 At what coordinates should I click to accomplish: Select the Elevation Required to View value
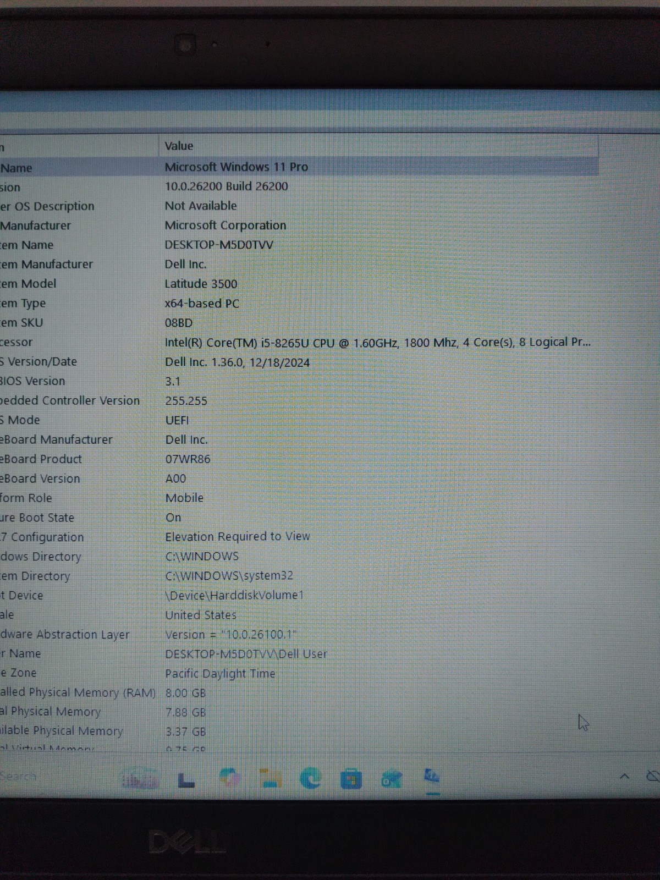[238, 536]
